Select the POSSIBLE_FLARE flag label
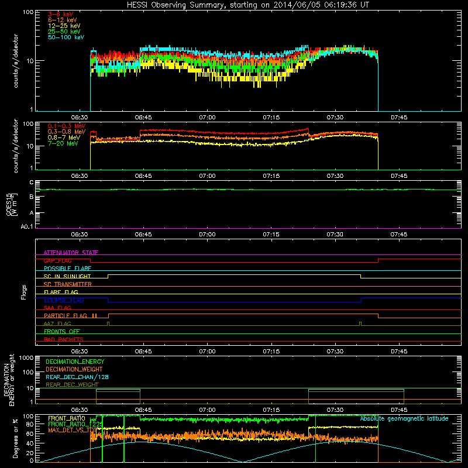 (67, 269)
